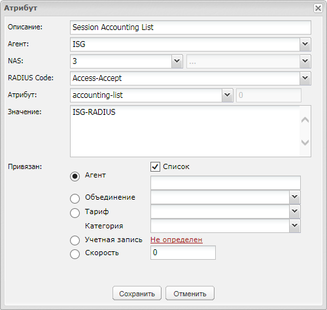
Task: Click the disabled numeric field beside Атрибут
Action: tap(269, 95)
